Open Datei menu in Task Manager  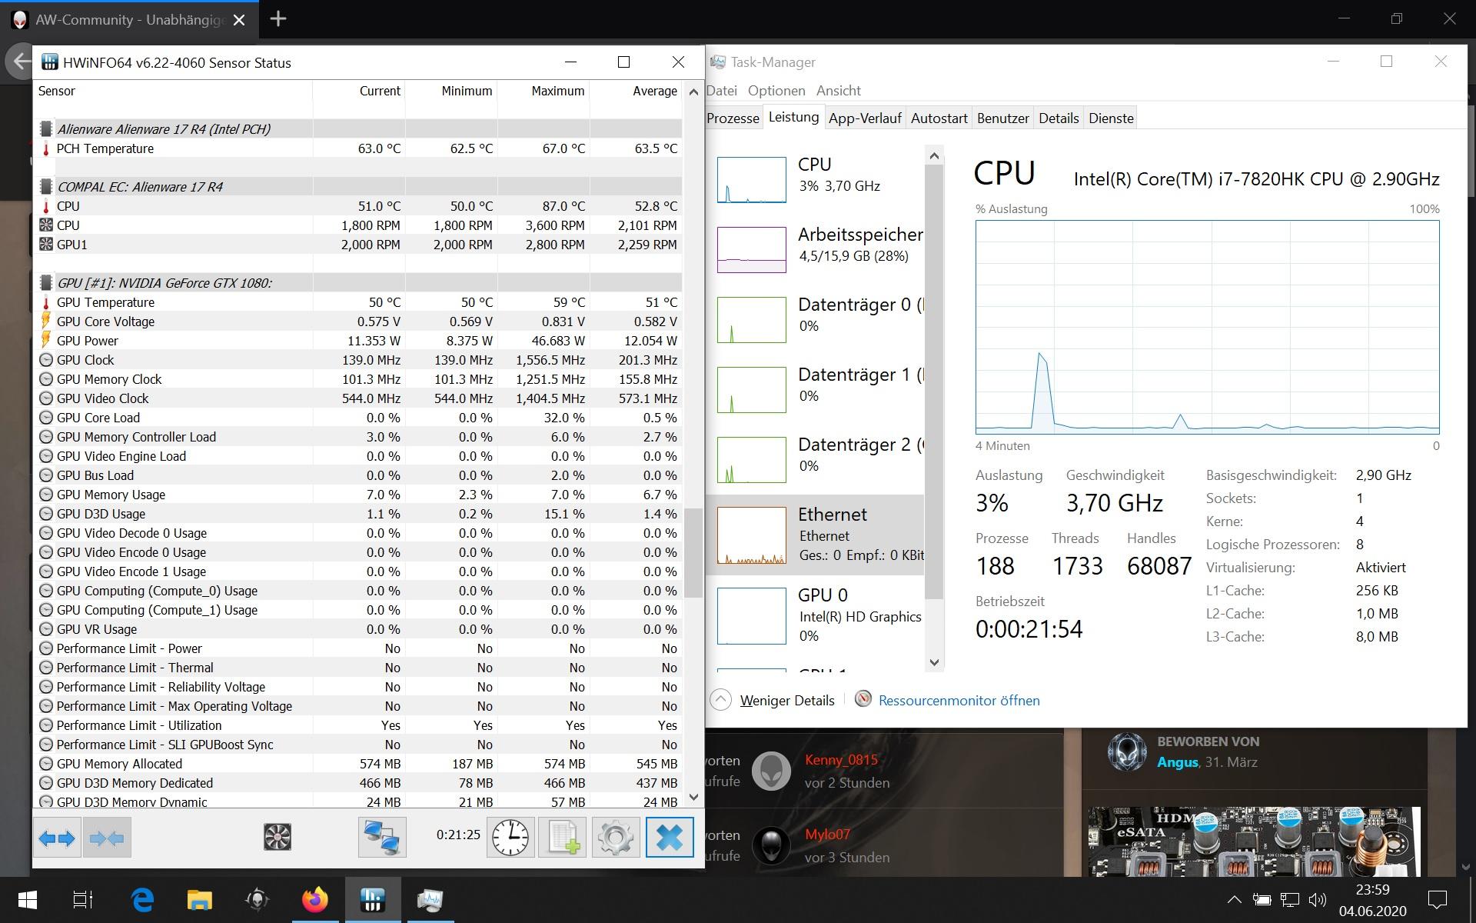[722, 91]
